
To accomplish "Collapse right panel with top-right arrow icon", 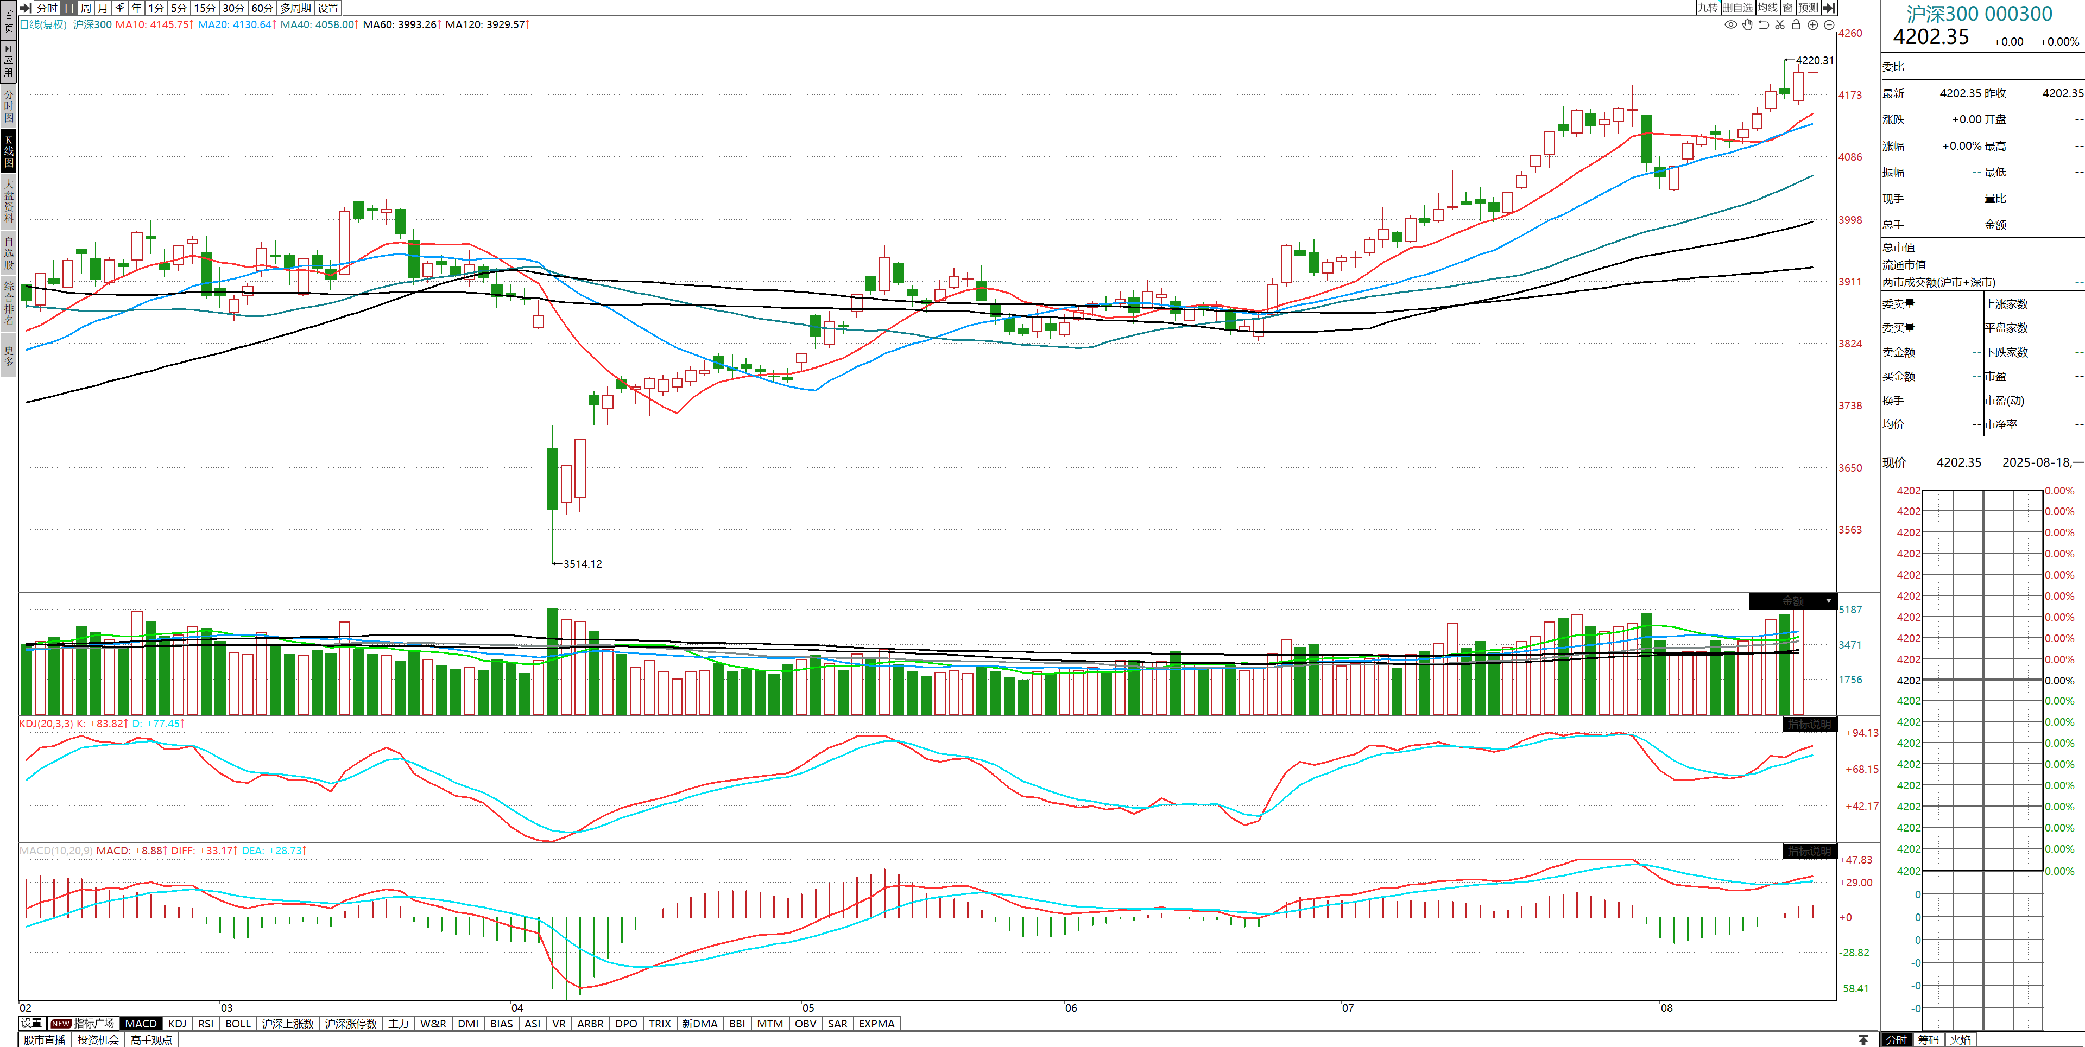I will [1829, 7].
